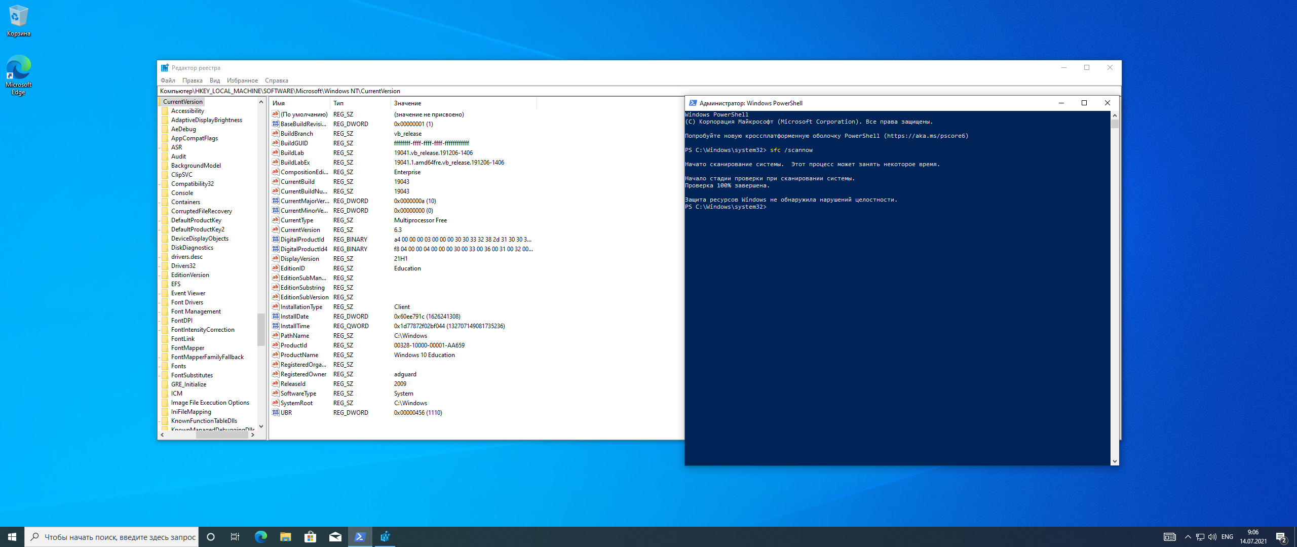Select the FontSubstitutes tree key

tap(192, 375)
